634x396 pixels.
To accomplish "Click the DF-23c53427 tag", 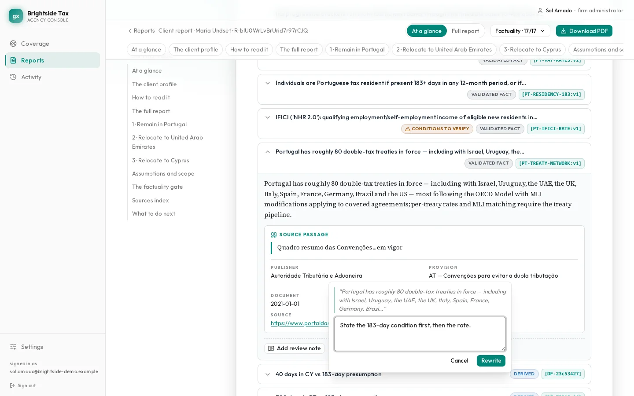I will 563,374.
